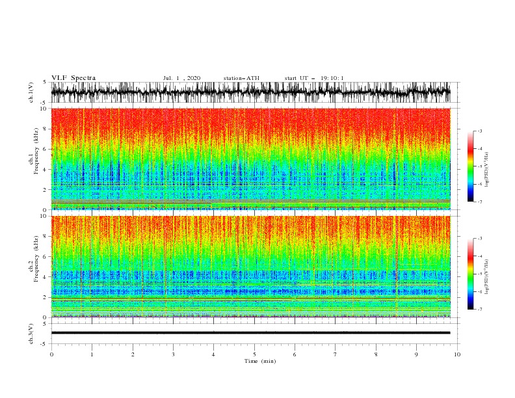Image resolution: width=515 pixels, height=398 pixels.
Task: Click the ch.1 spectrogram plot
Action: (250, 159)
